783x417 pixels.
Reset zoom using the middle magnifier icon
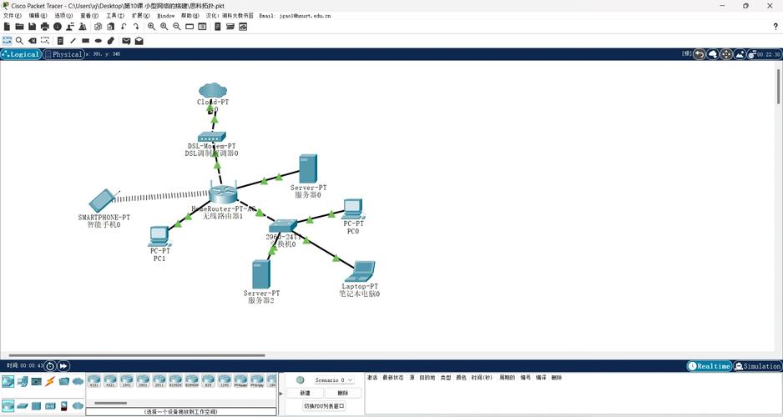(164, 27)
